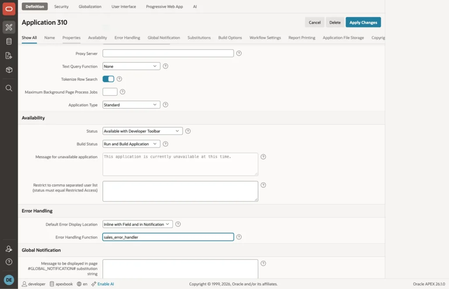Screen dimensions: 449x289
Task: Select Properties section tab
Action: (71, 38)
